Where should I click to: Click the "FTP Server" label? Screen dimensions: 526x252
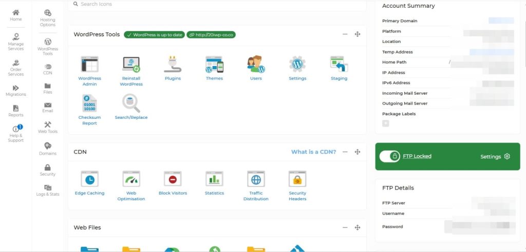tap(393, 203)
